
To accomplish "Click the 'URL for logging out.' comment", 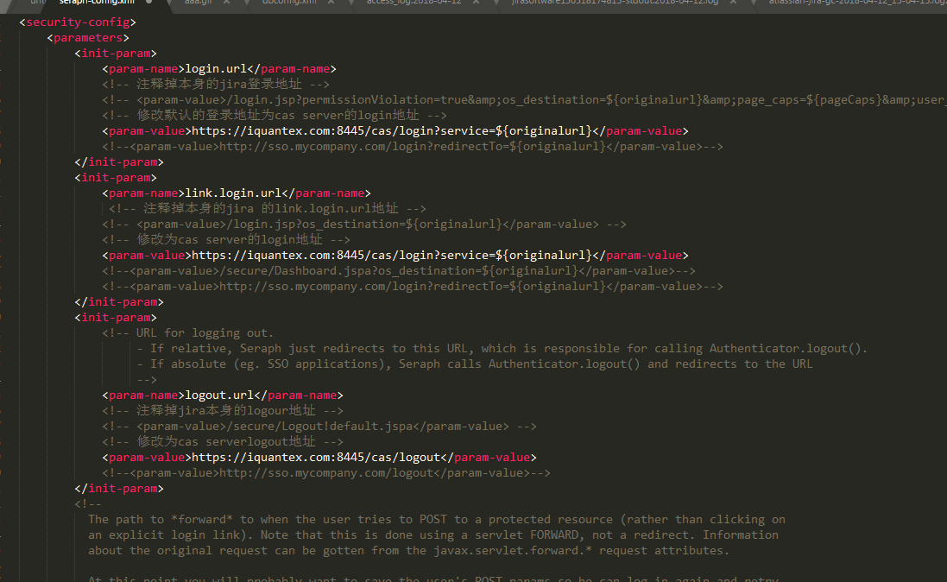I will (x=205, y=333).
